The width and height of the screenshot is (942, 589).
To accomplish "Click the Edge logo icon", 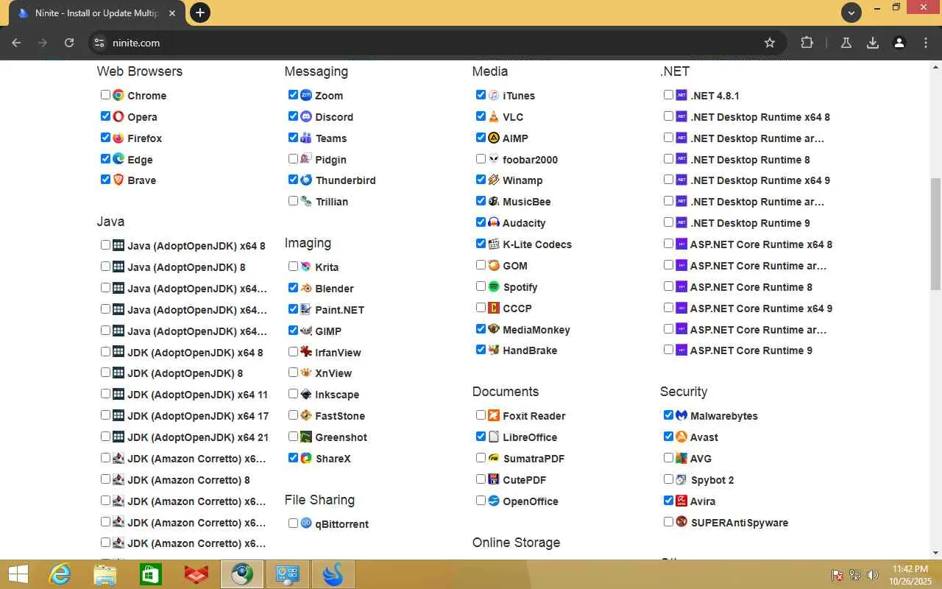I will 118,159.
